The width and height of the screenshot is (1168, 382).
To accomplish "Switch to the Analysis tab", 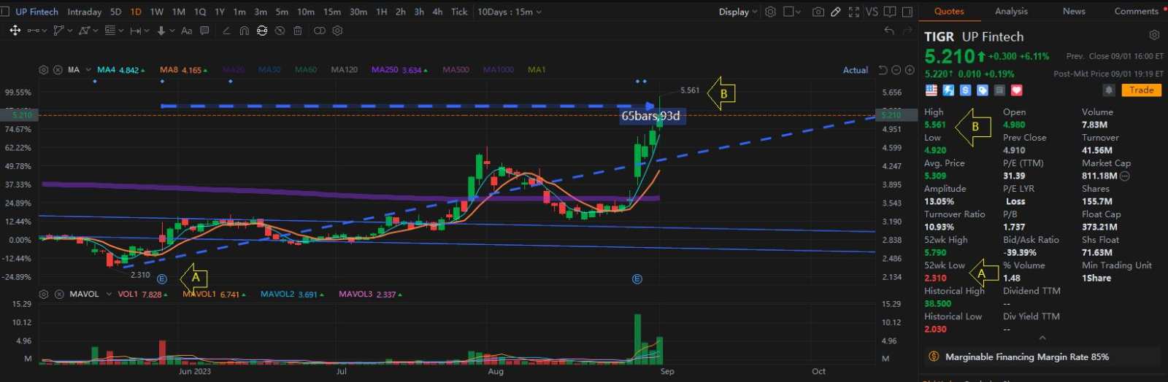I will [x=1011, y=11].
